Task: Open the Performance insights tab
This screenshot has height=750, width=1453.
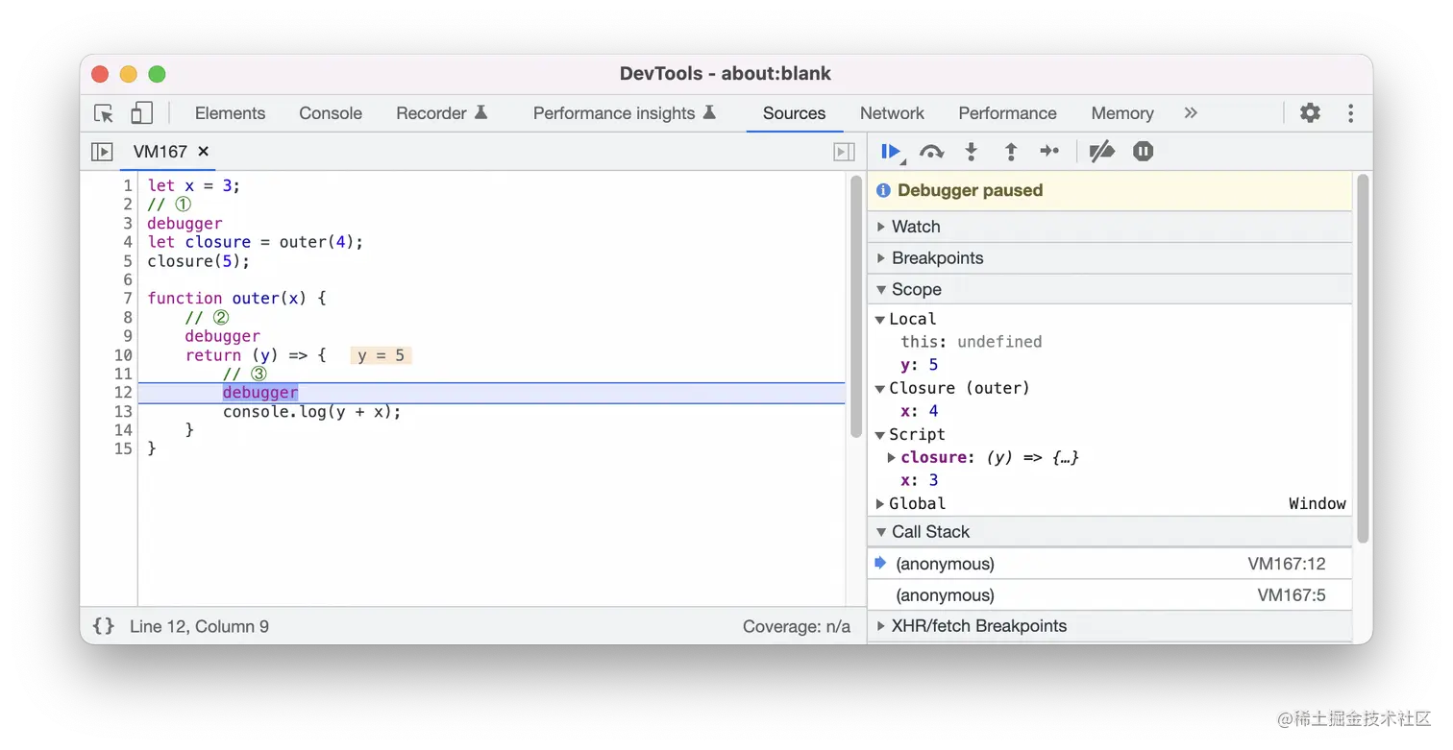Action: (625, 113)
